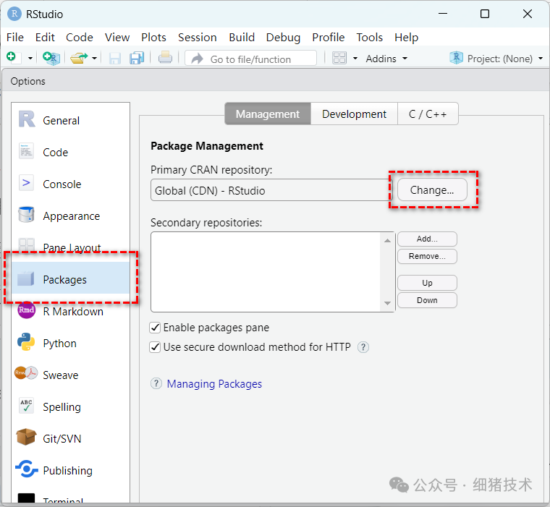The image size is (550, 507).
Task: Toggle Use secure download method checkbox
Action: (155, 347)
